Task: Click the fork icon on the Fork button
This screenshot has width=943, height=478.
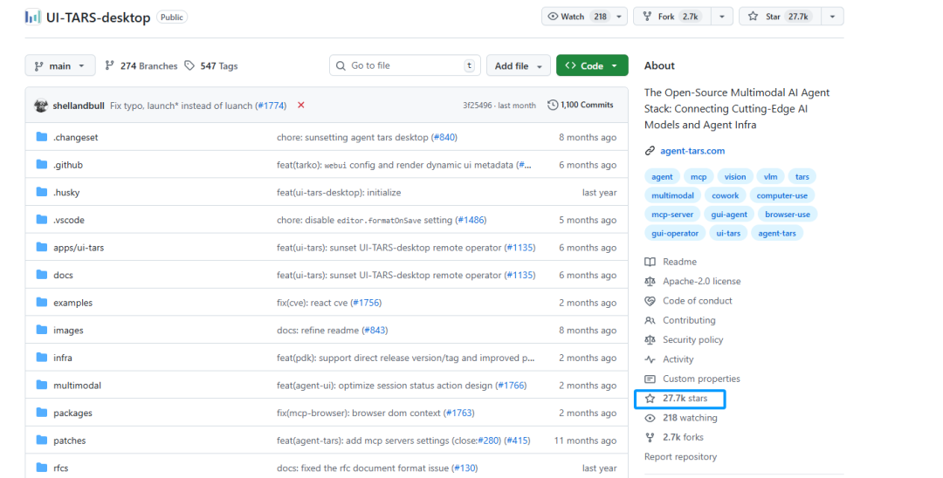Action: [647, 17]
